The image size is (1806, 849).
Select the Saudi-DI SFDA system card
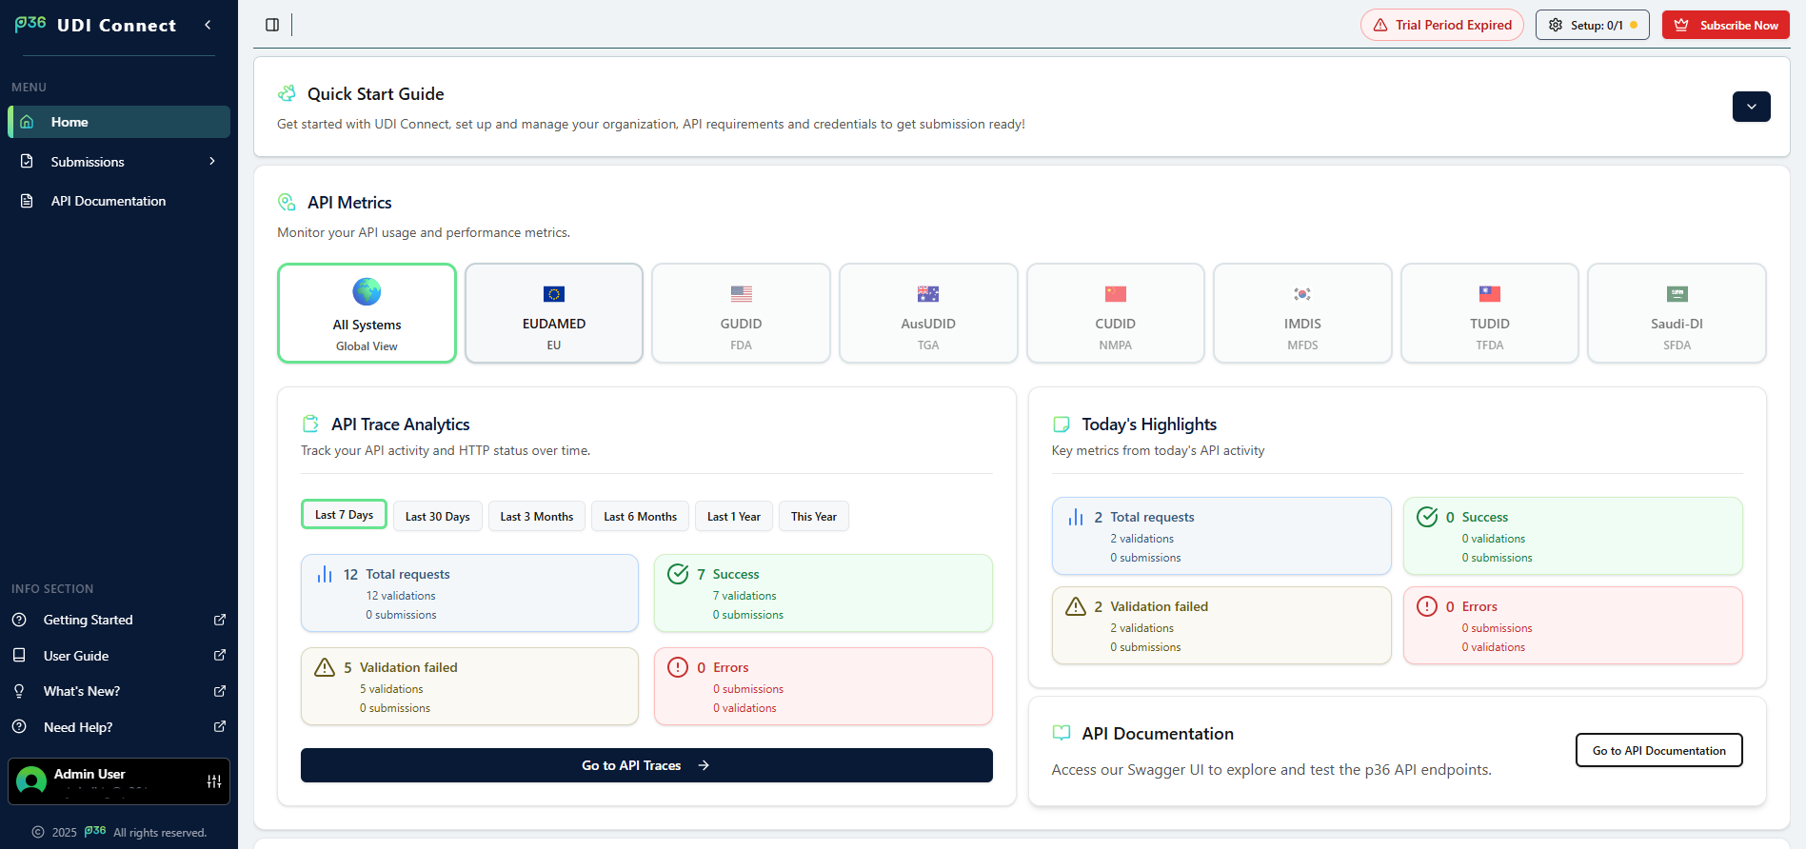click(x=1677, y=313)
